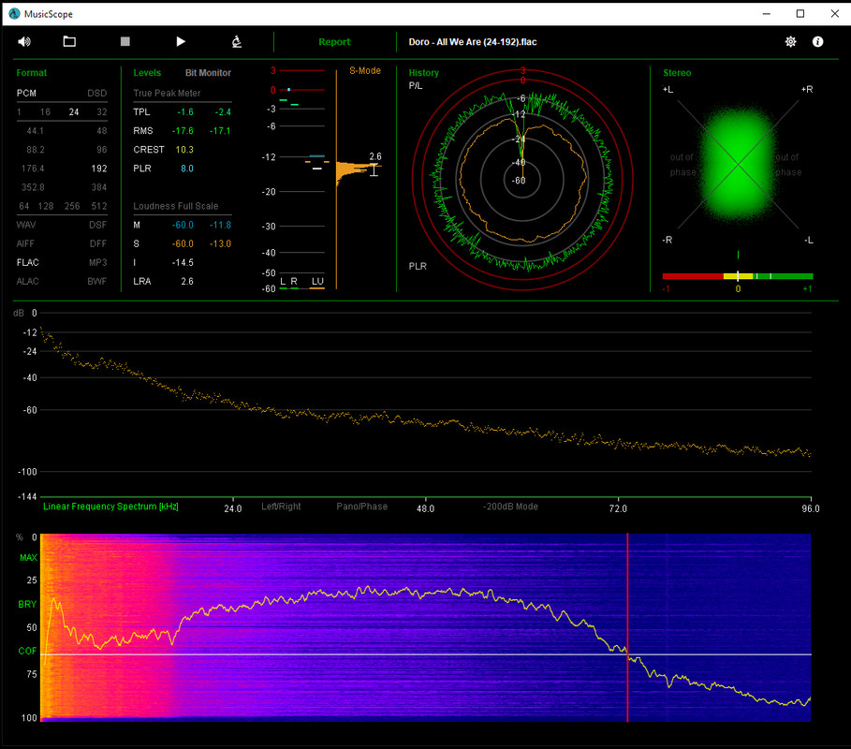This screenshot has height=749, width=851.
Task: Open a file with the folder icon
Action: tap(69, 42)
